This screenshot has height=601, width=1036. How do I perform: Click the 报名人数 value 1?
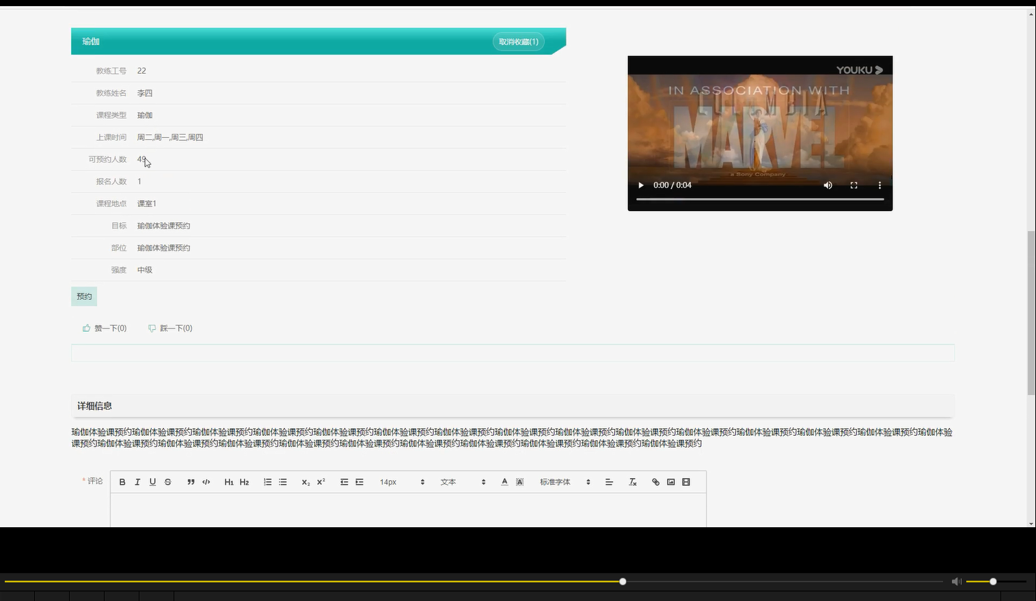139,182
